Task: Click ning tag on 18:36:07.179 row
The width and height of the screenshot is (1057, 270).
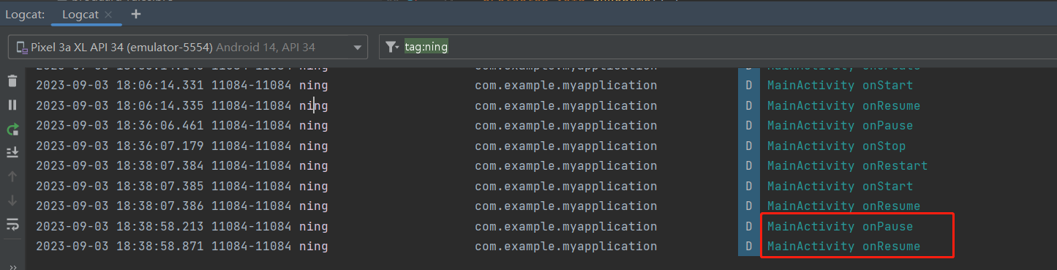Action: pyautogui.click(x=313, y=146)
